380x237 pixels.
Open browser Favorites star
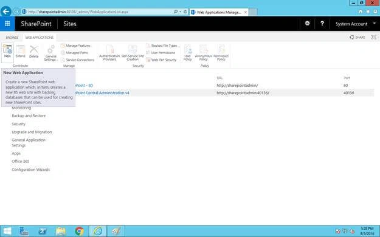(x=368, y=12)
